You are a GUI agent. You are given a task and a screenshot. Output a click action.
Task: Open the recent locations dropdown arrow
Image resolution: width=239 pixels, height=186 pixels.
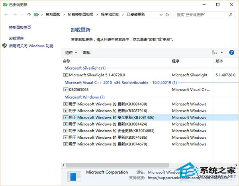click(22, 15)
